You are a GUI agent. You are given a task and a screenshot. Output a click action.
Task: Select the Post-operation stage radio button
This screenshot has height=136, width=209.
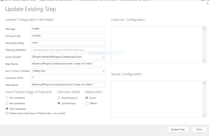pyautogui.click(x=8, y=108)
